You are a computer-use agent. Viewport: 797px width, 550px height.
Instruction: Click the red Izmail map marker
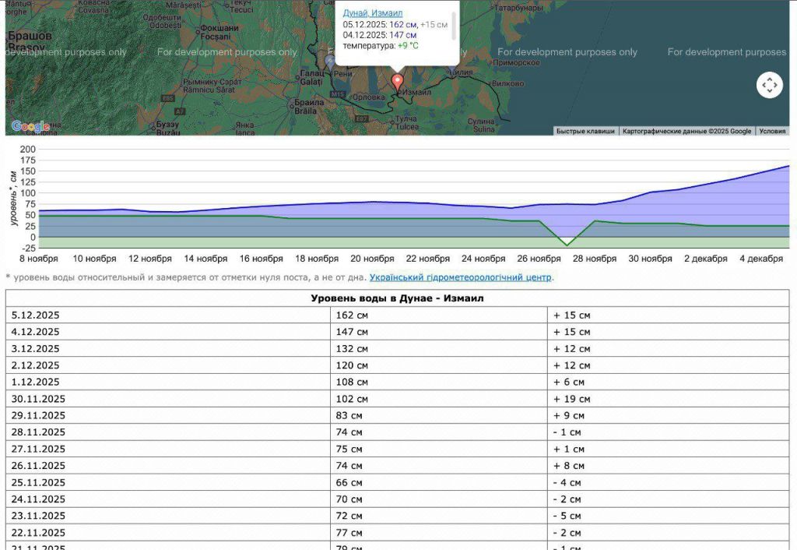click(398, 82)
